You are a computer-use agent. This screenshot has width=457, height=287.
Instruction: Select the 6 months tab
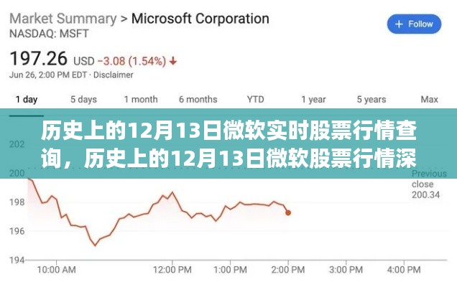click(x=198, y=100)
